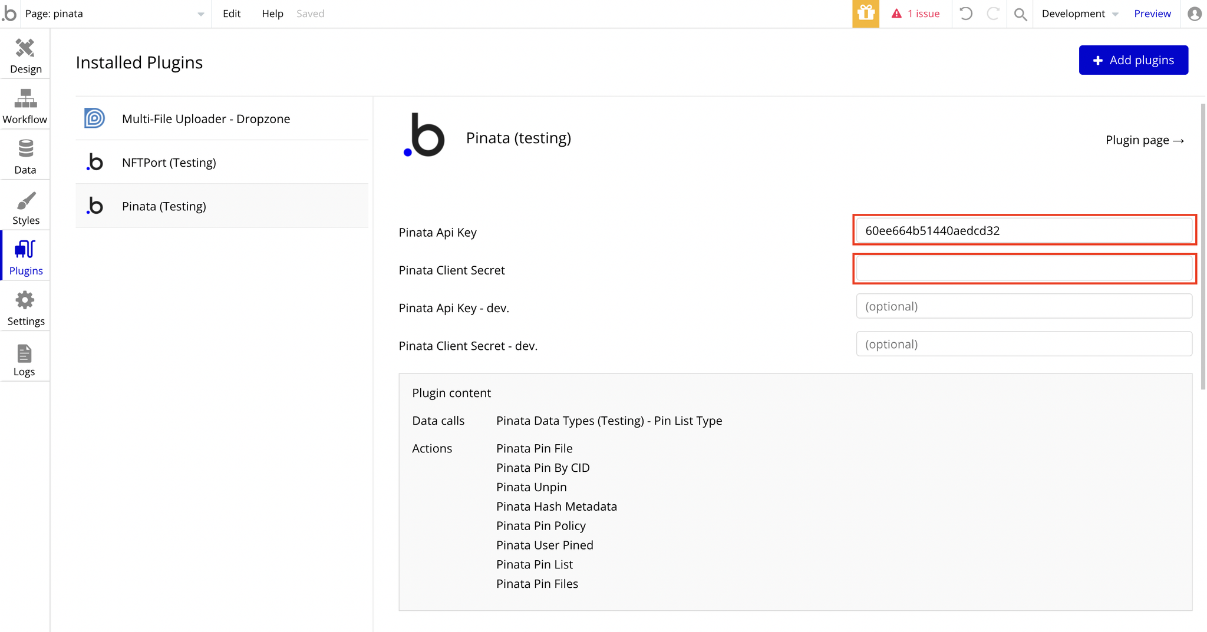Open the Edit menu
Viewport: 1207px width, 632px height.
click(232, 14)
